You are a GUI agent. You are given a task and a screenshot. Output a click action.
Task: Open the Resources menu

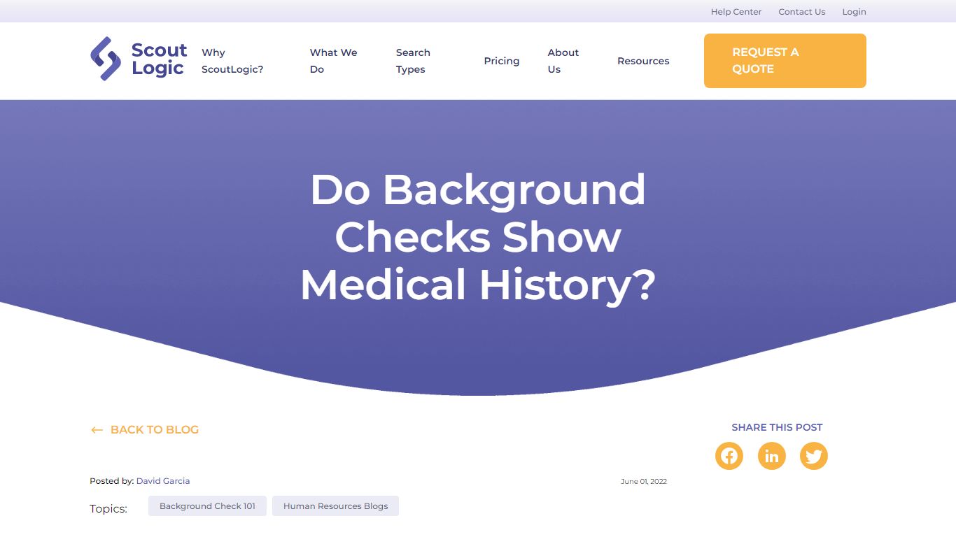point(643,61)
